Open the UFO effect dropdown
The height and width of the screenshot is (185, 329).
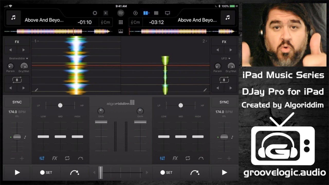pos(226,58)
